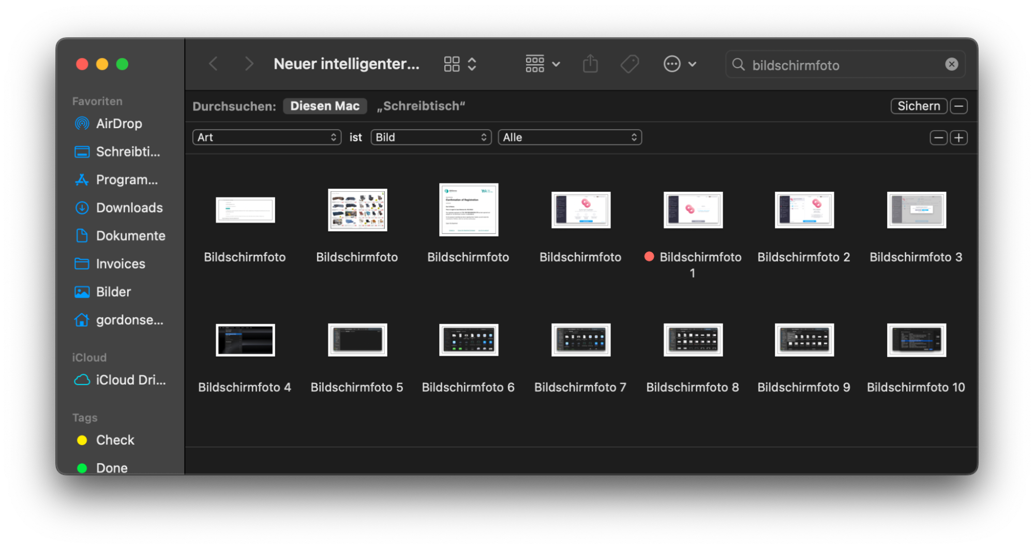Click the back navigation arrow
Image resolution: width=1034 pixels, height=549 pixels.
pos(213,63)
